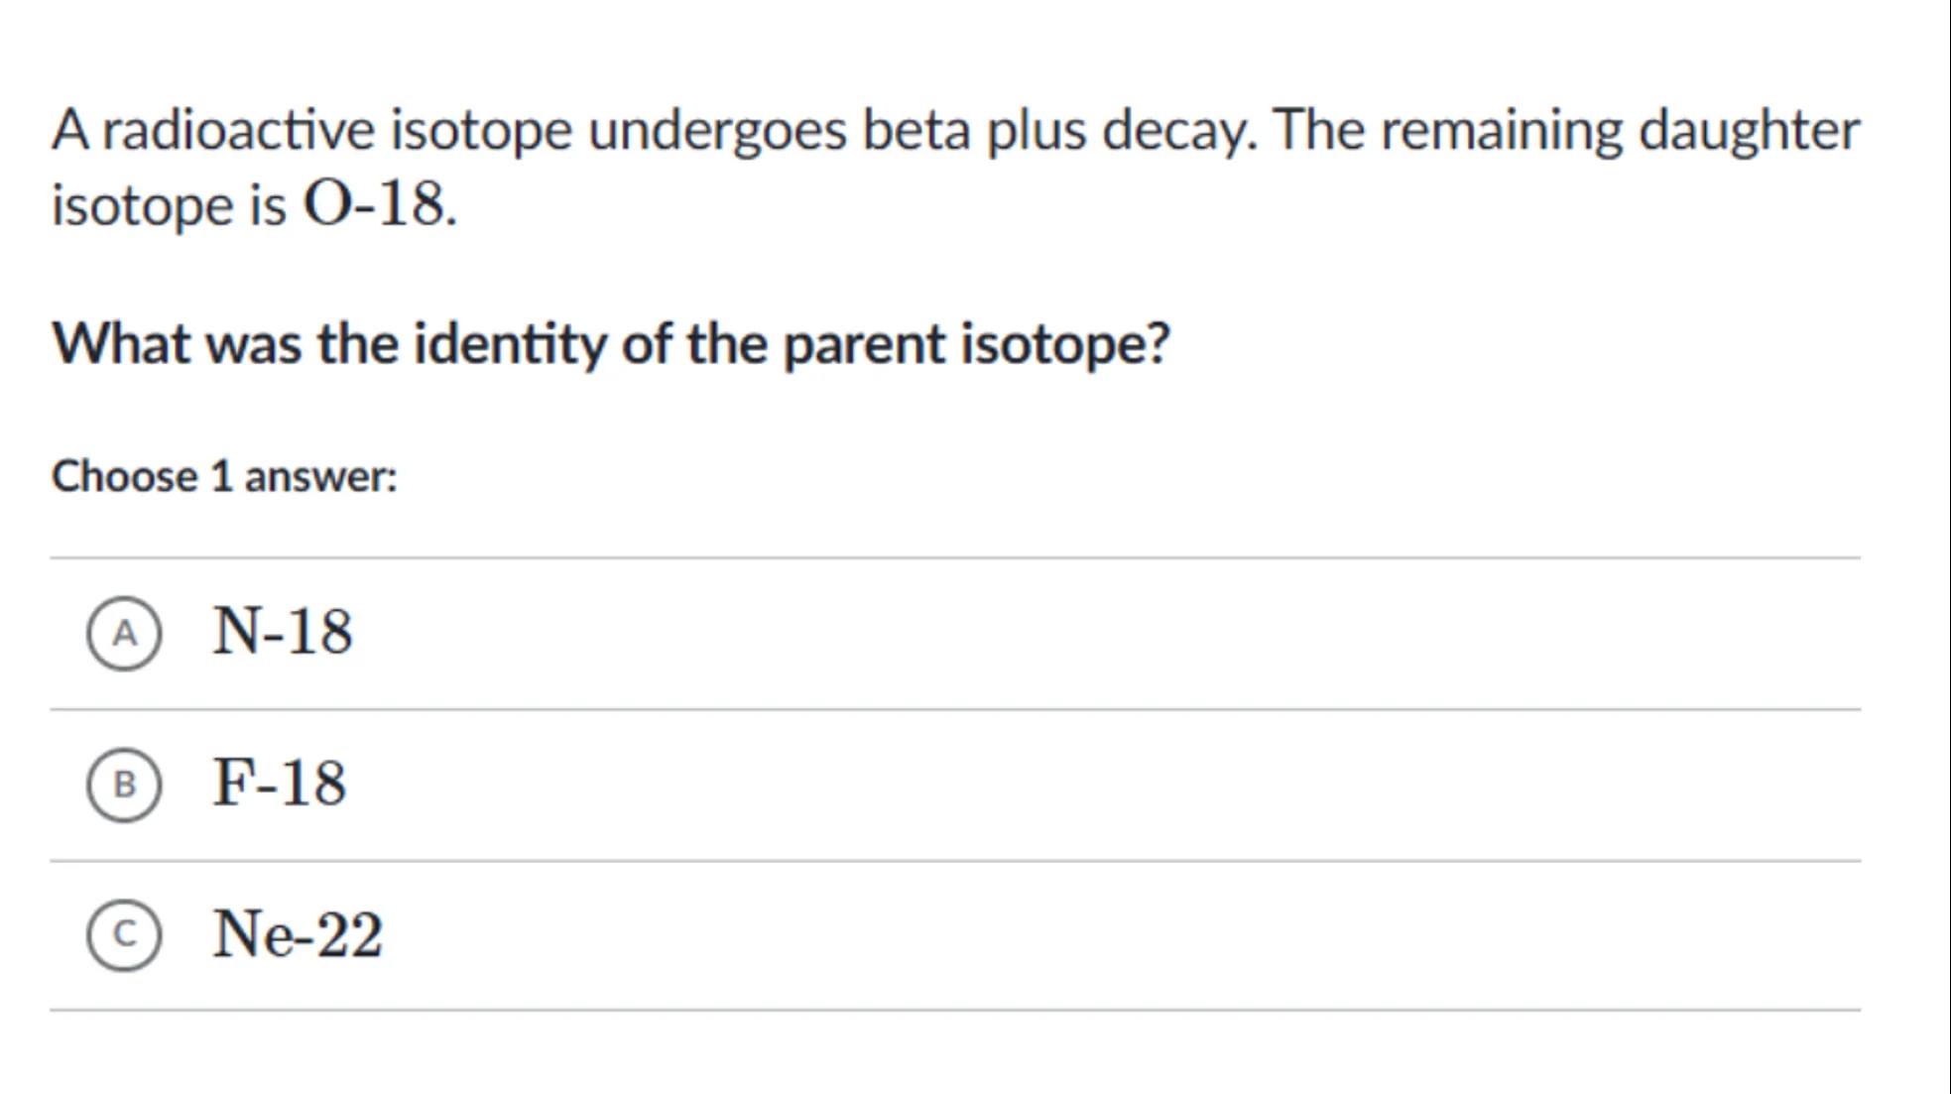1951x1094 pixels.
Task: Click the divider line above option A
Action: (955, 557)
